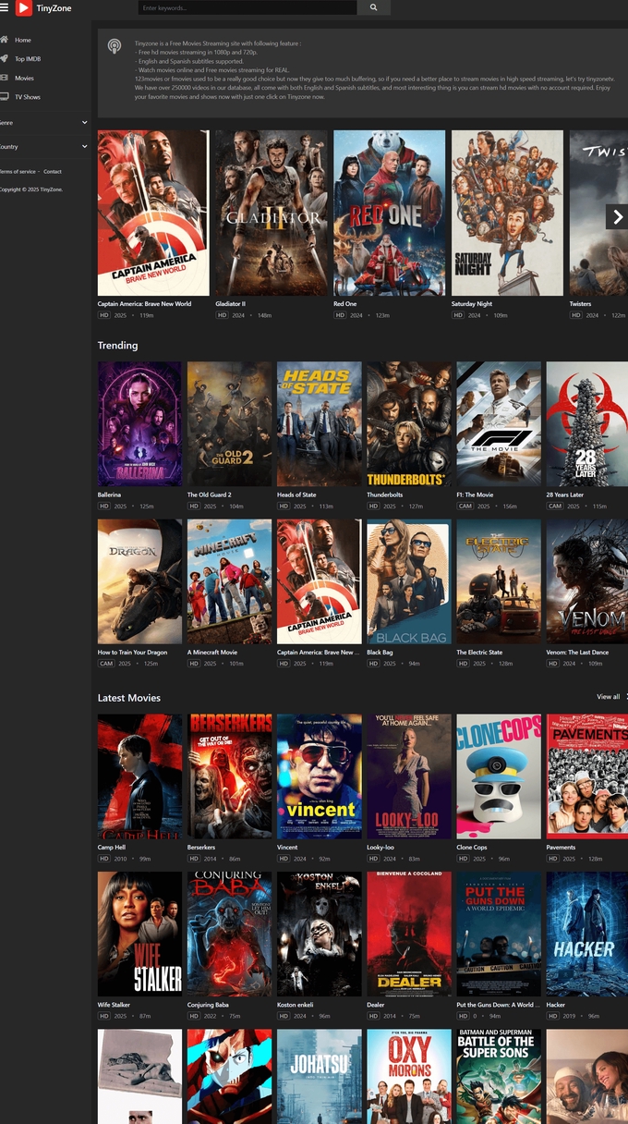Focus the Enter keywords search field
628x1124 pixels.
(x=248, y=7)
